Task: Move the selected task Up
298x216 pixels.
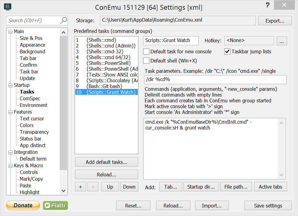Action: 110,187
